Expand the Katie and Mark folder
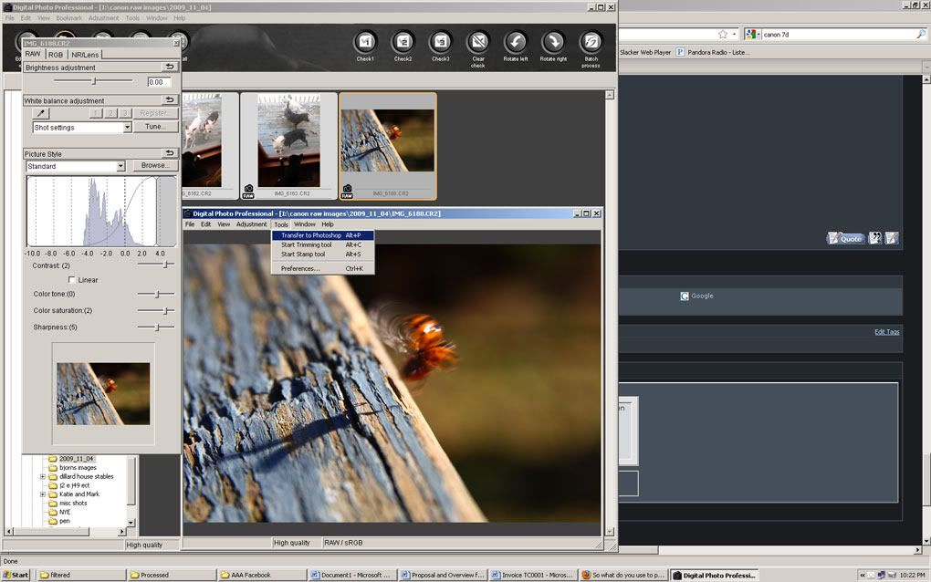The height and width of the screenshot is (582, 931). 43,494
